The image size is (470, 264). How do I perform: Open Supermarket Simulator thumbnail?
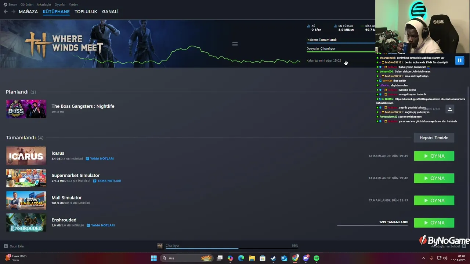click(x=26, y=178)
